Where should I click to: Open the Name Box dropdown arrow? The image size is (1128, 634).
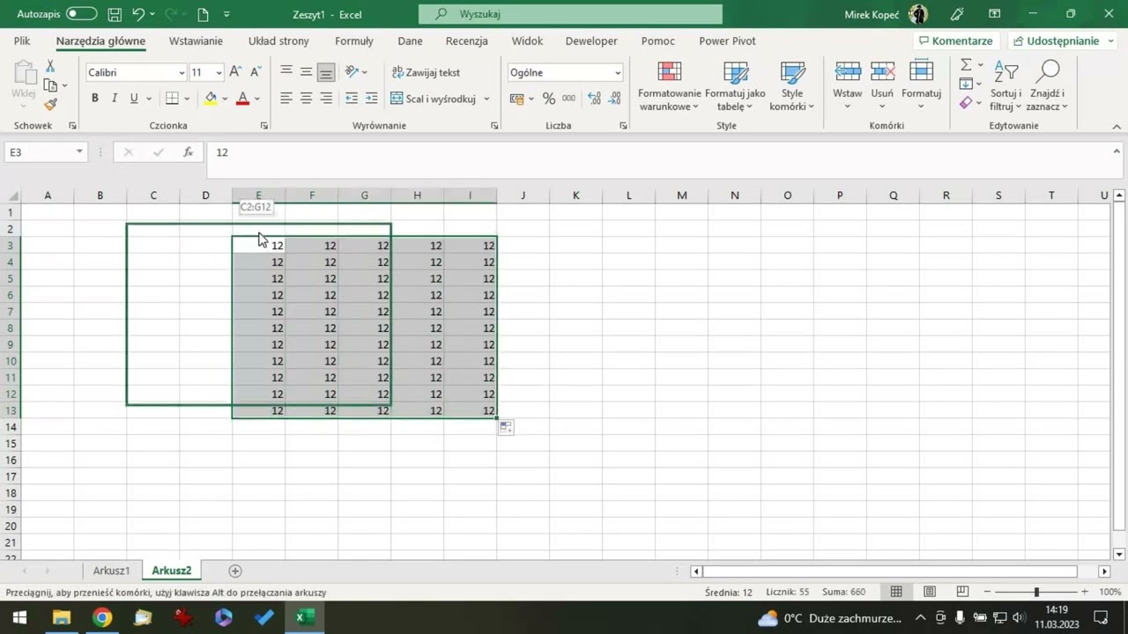click(x=79, y=152)
